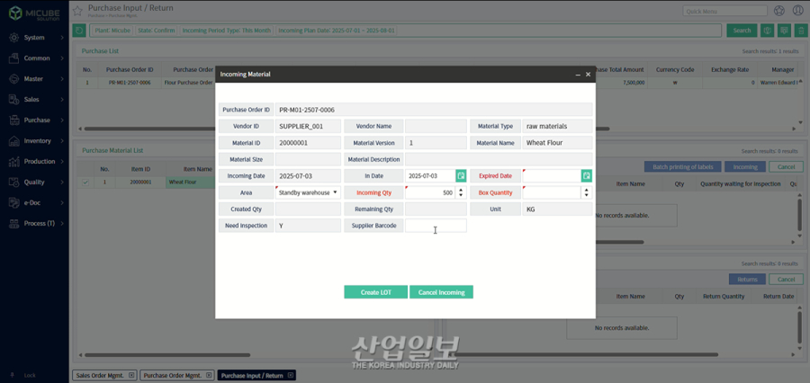Close the Sales Order Mgmt. tab

[131, 375]
